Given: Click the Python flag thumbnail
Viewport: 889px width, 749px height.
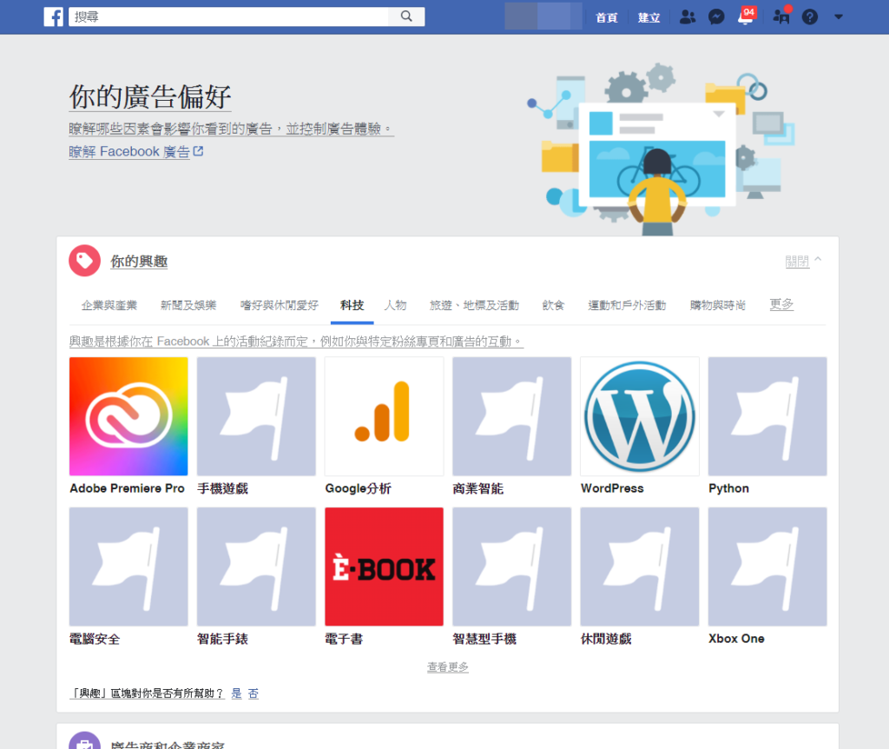Looking at the screenshot, I should tap(767, 416).
